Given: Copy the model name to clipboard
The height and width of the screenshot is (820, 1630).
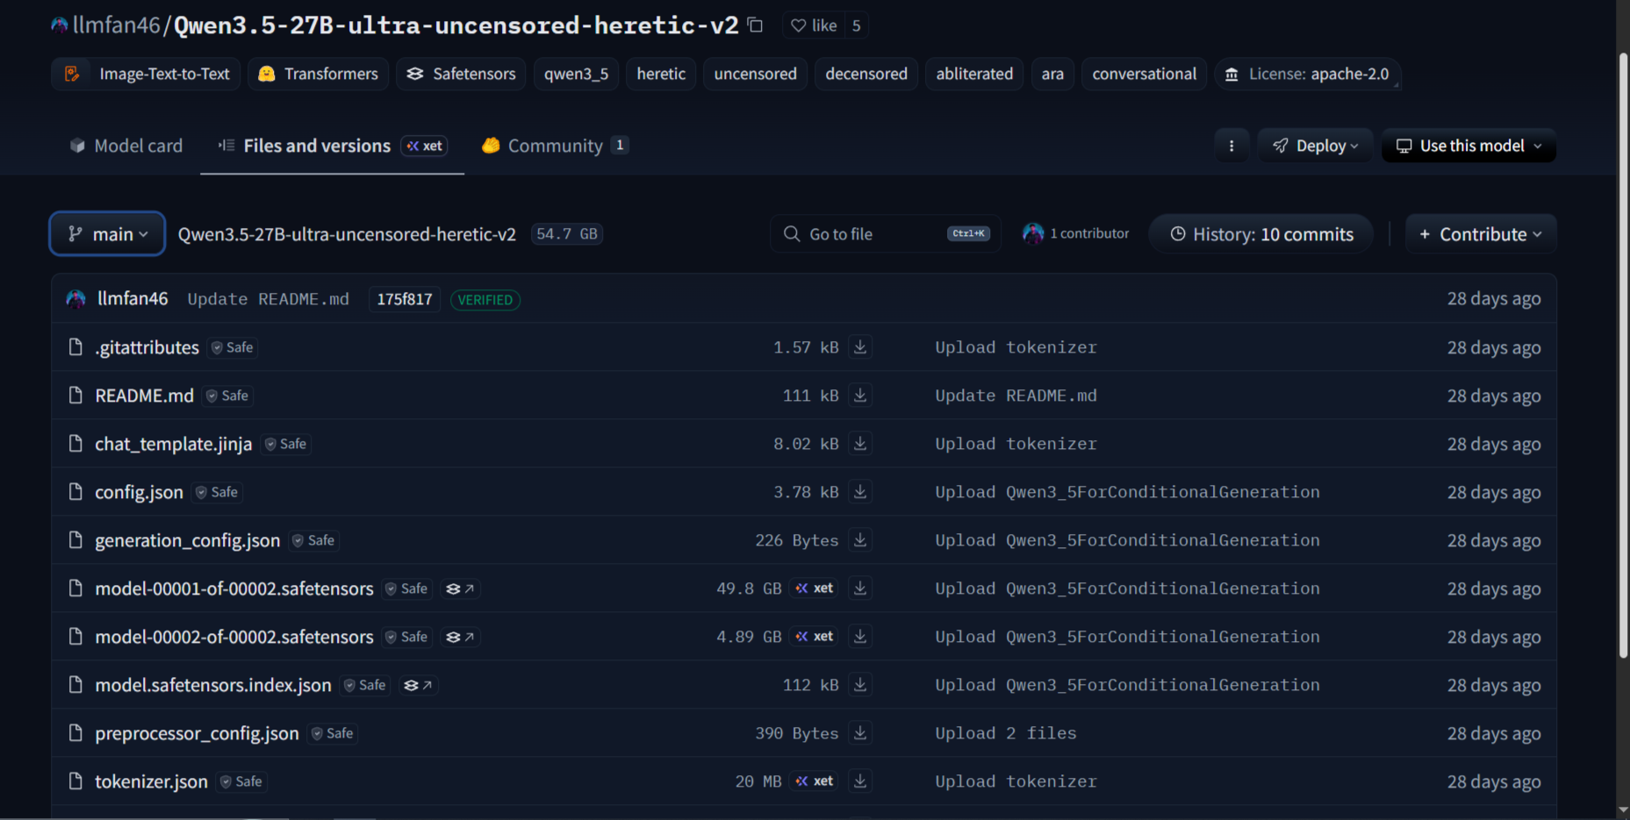Looking at the screenshot, I should coord(755,25).
